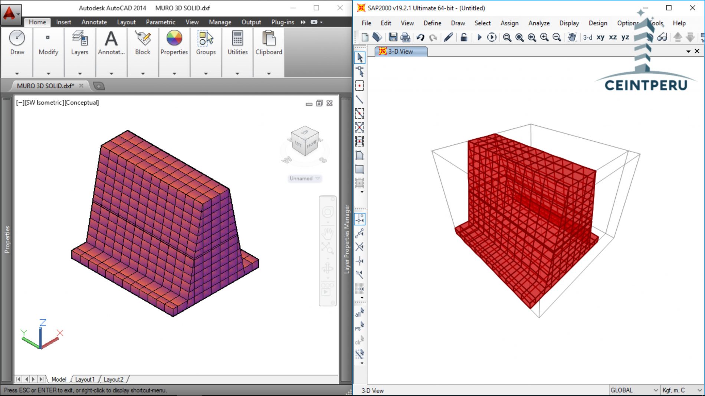Click the Clipboard paste icon
The width and height of the screenshot is (705, 396).
coord(269,39)
